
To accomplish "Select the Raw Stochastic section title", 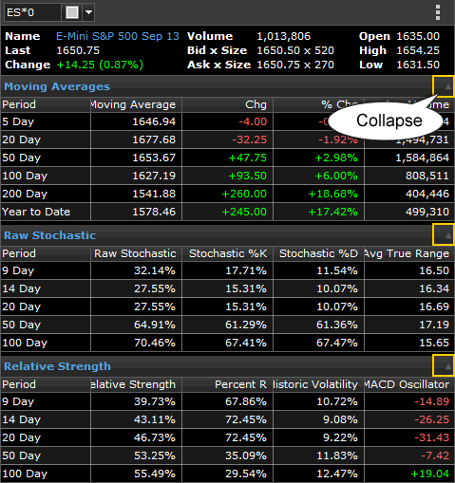I will (x=49, y=235).
